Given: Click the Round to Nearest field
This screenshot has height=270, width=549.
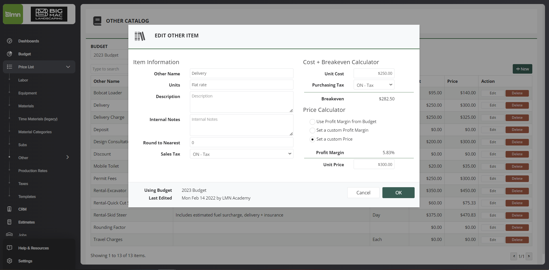Looking at the screenshot, I should pyautogui.click(x=241, y=143).
